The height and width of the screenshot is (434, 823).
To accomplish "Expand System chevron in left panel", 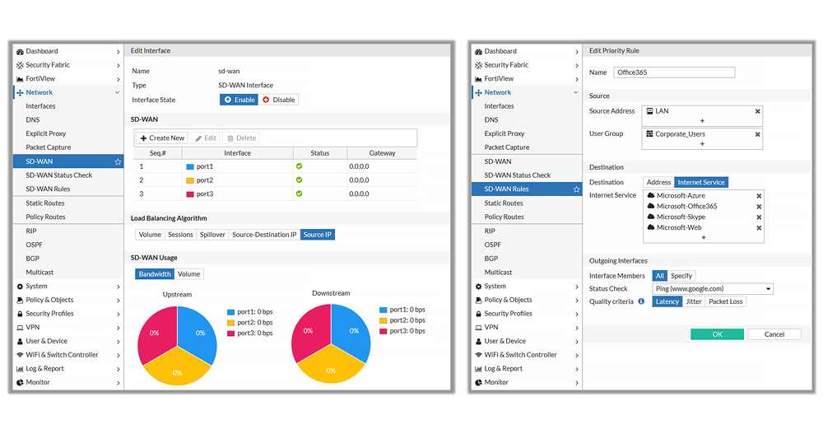I will pos(118,287).
